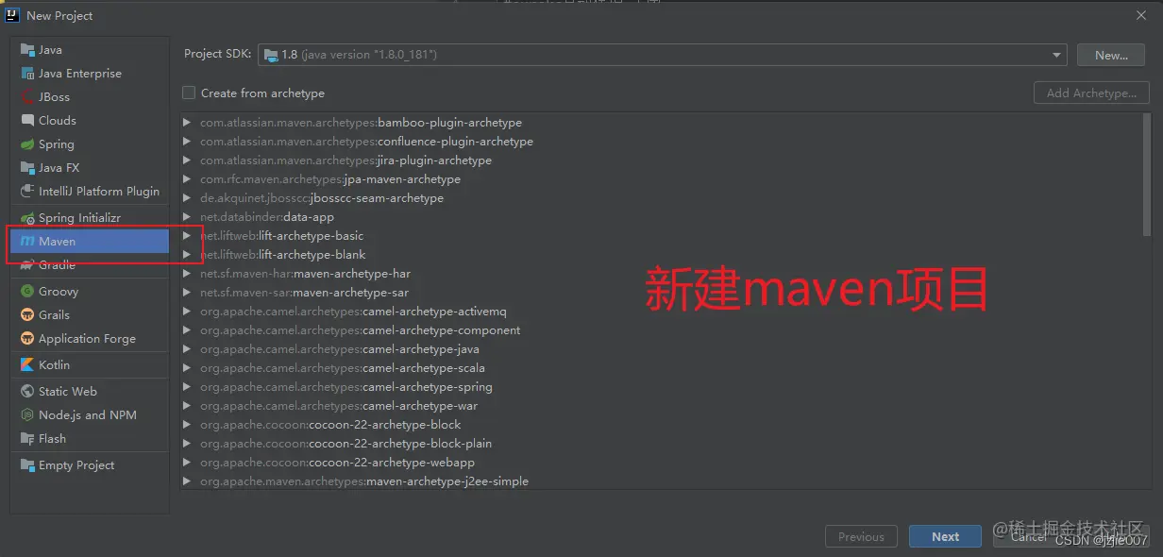1163x557 pixels.
Task: Click the Java FX icon
Action: coord(28,167)
